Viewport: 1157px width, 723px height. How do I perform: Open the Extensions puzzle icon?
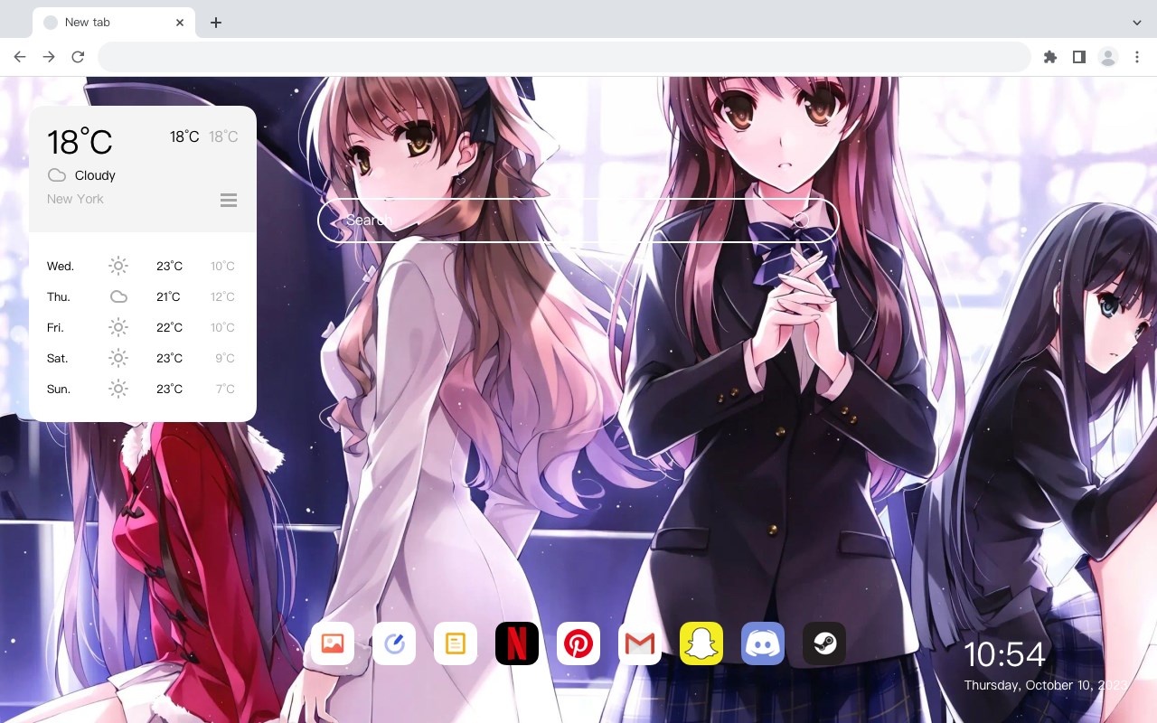coord(1049,57)
